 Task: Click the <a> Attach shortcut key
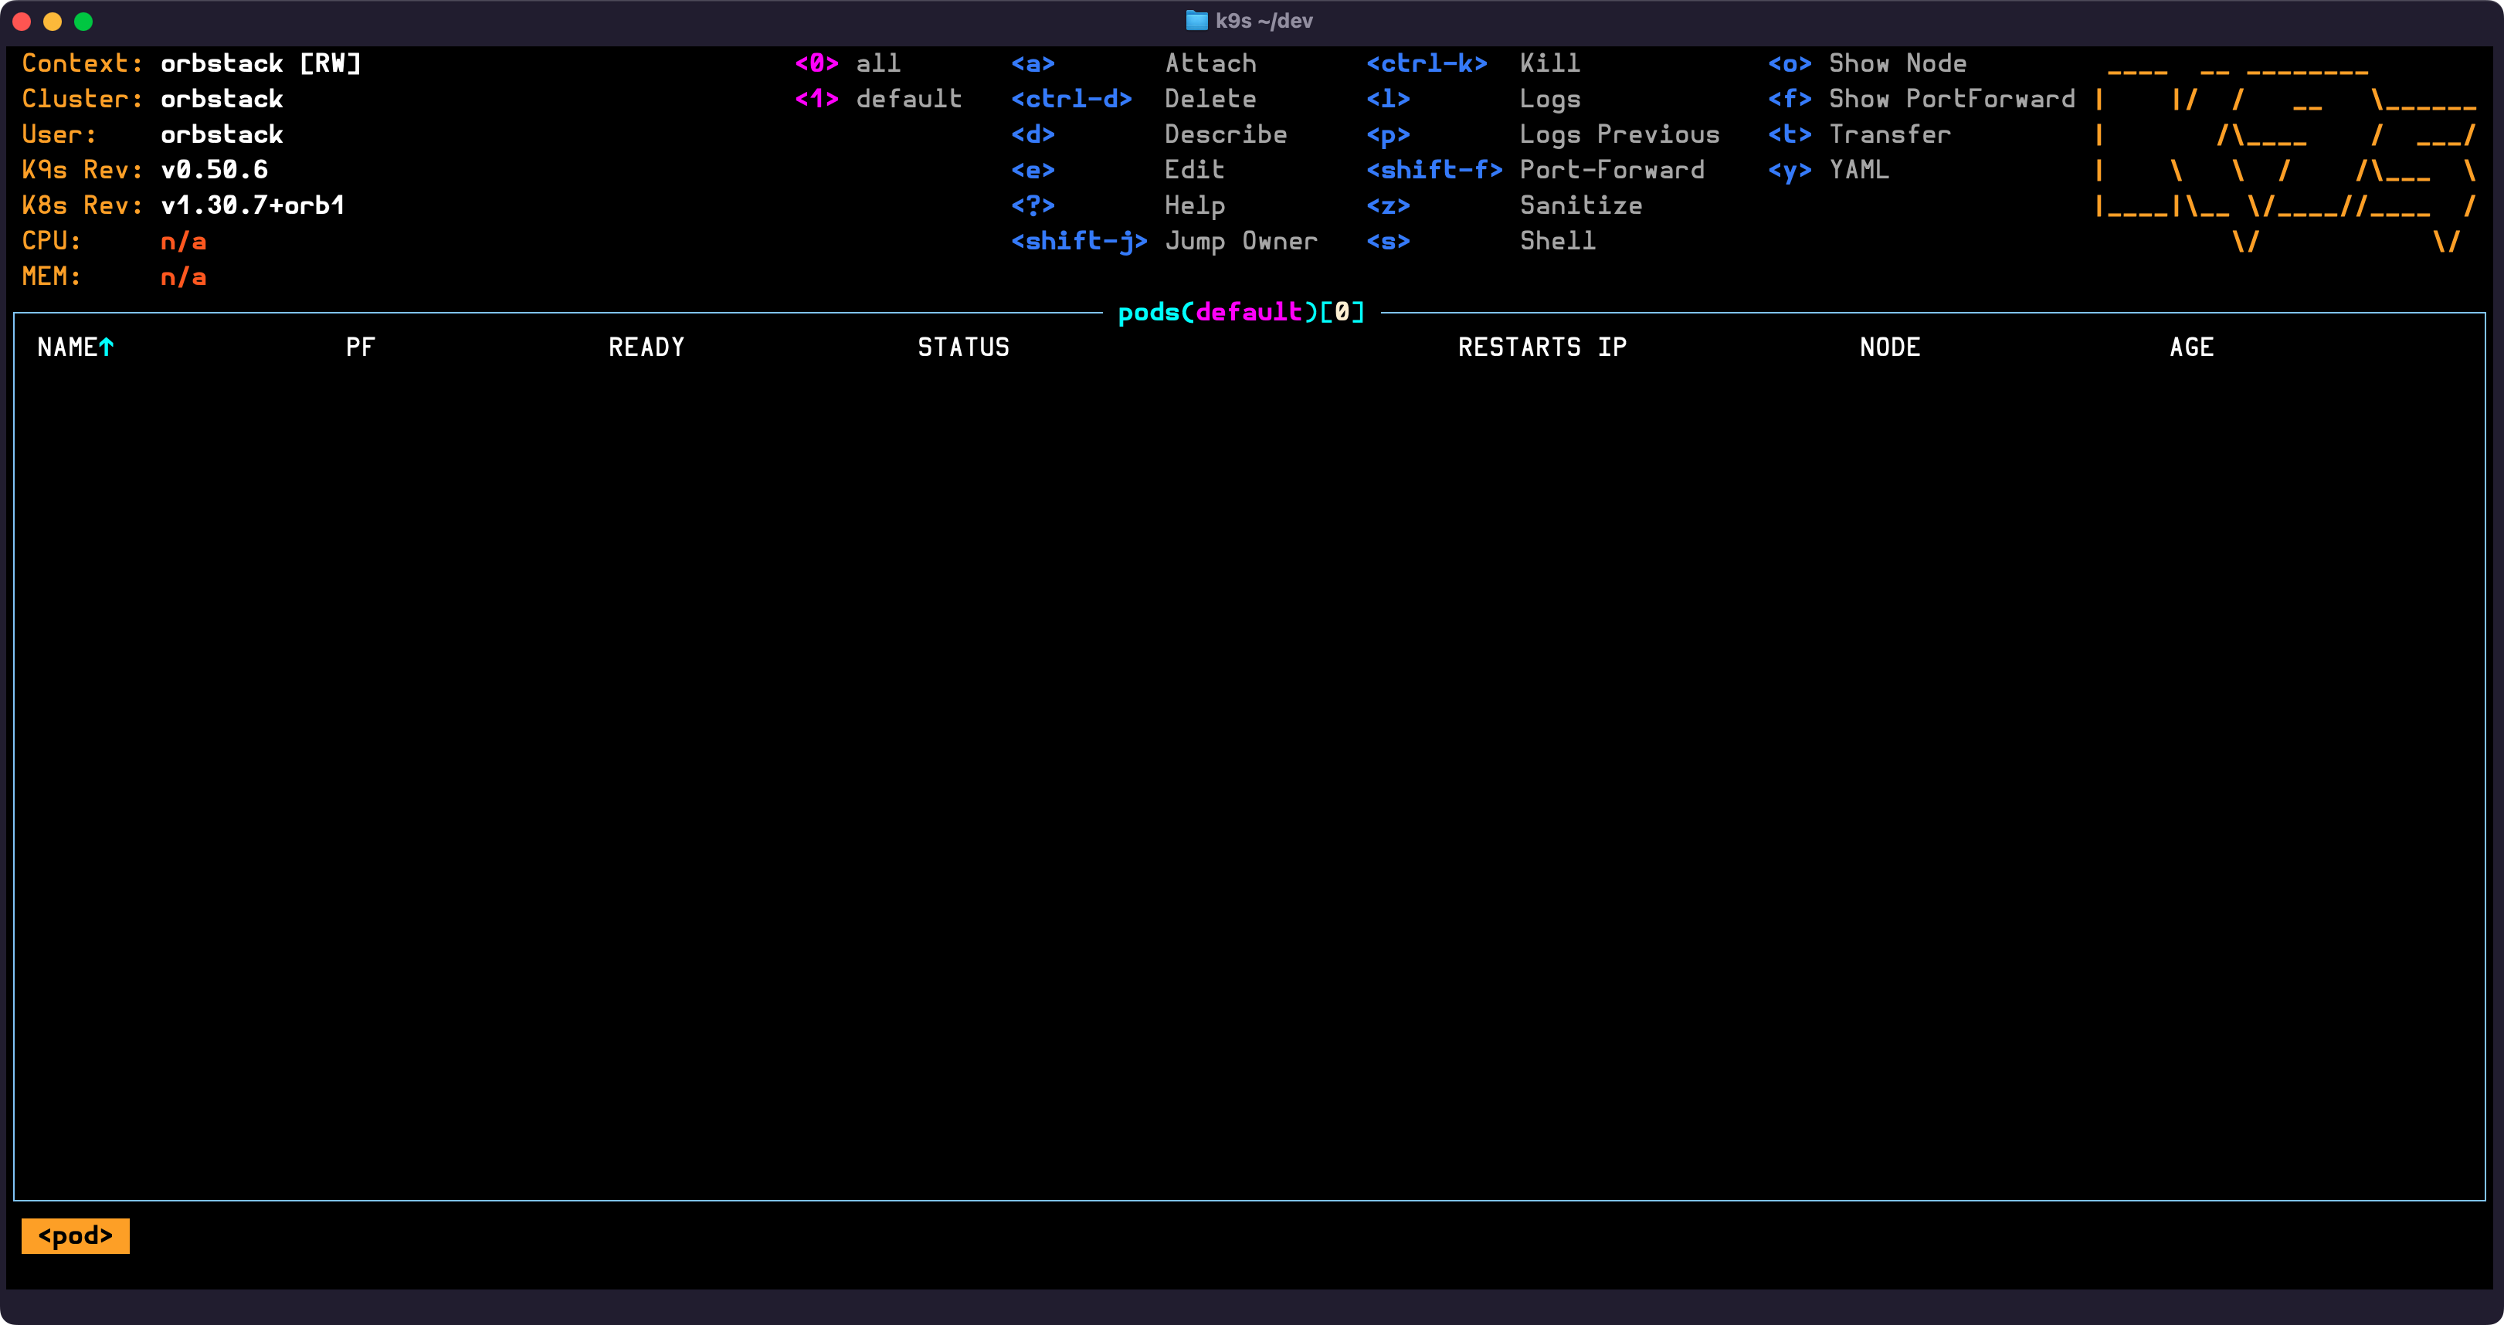point(1133,63)
